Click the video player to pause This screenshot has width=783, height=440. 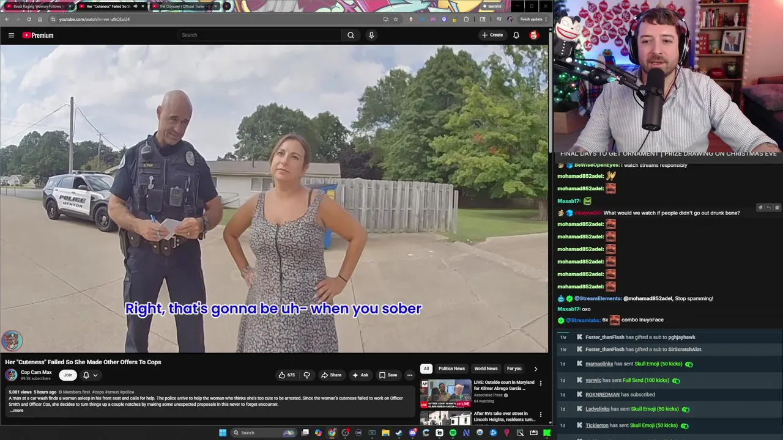pos(274,199)
